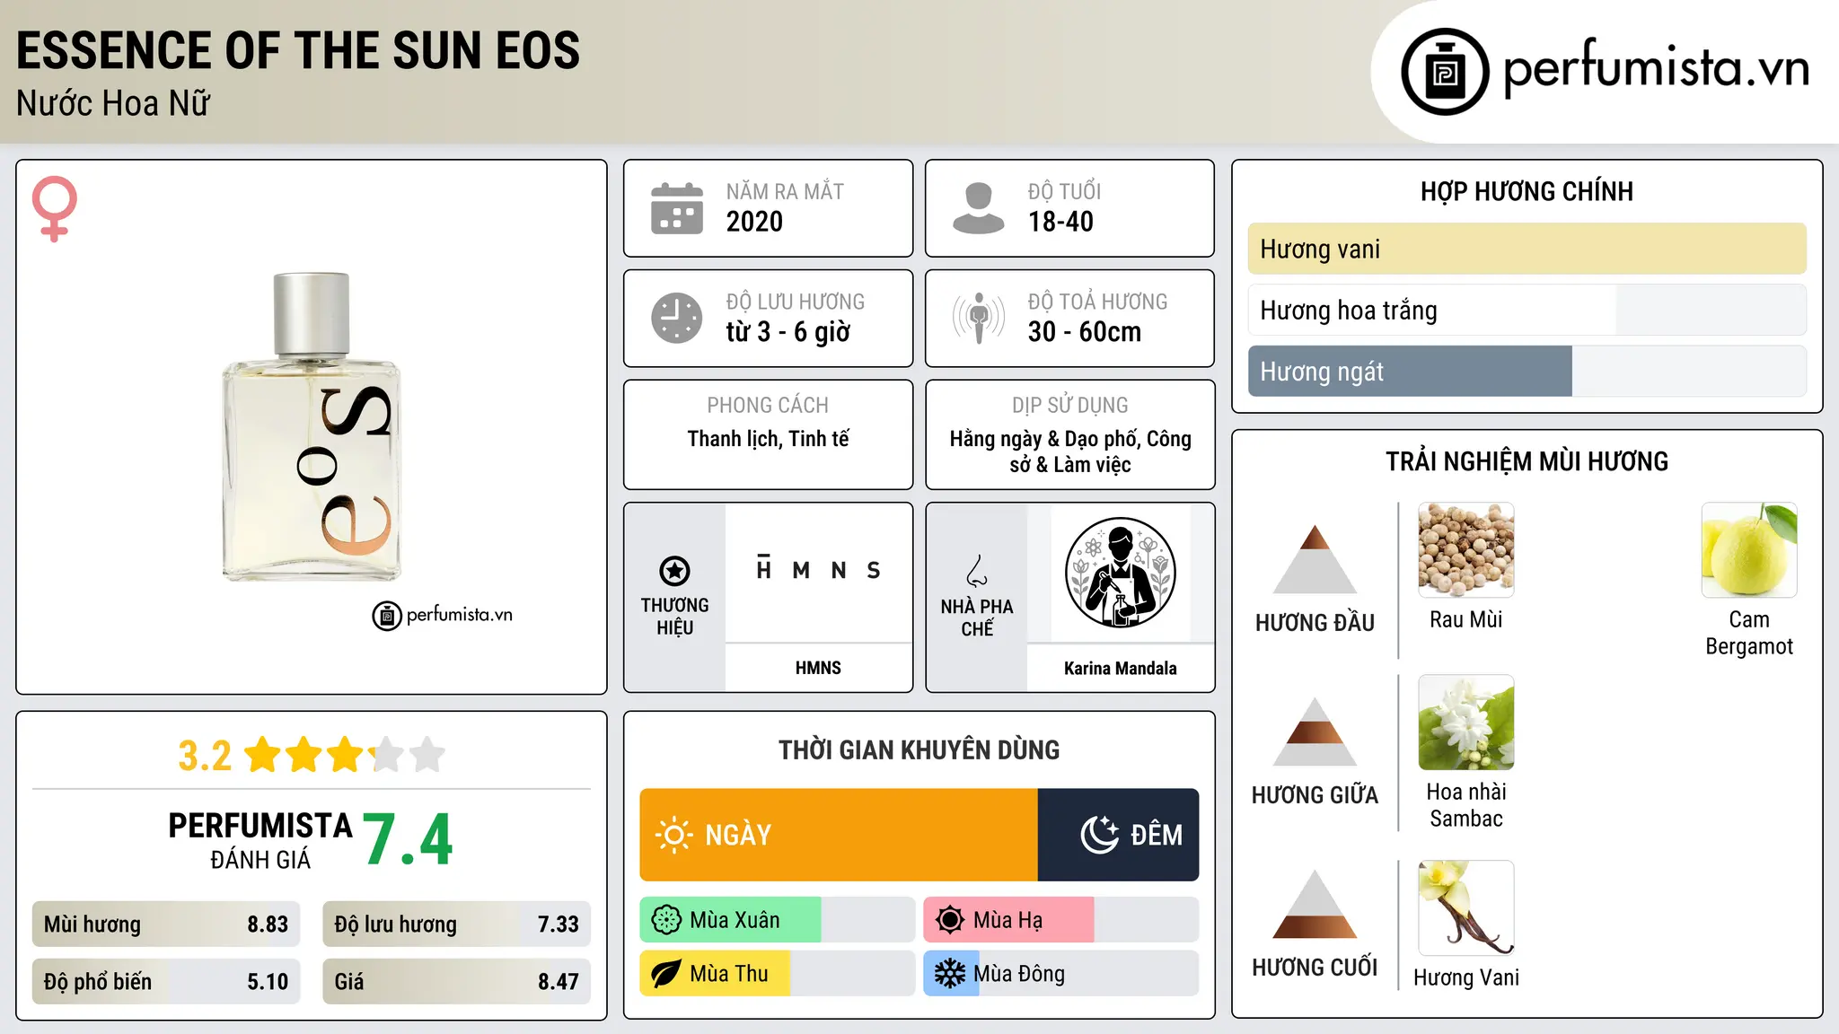Click the Hợp hương chính heading
1839x1034 pixels.
click(x=1527, y=191)
